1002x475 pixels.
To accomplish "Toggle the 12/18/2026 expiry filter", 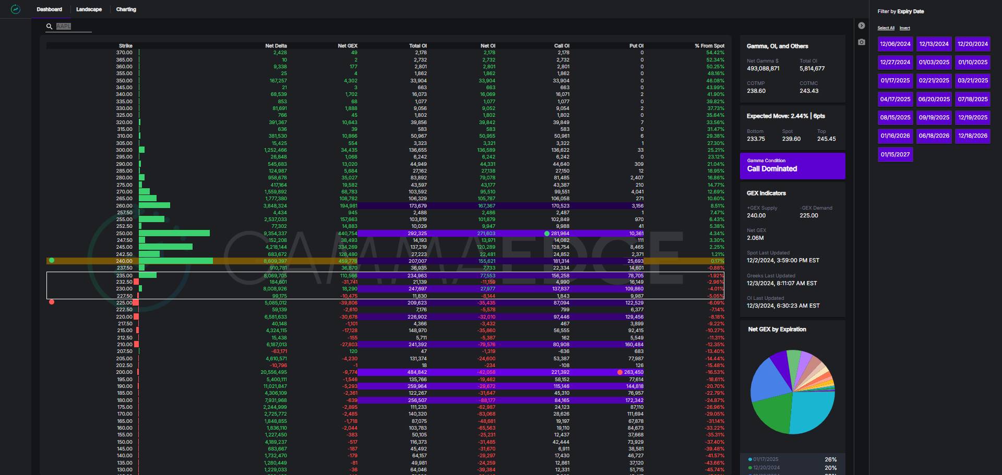I will [x=972, y=136].
